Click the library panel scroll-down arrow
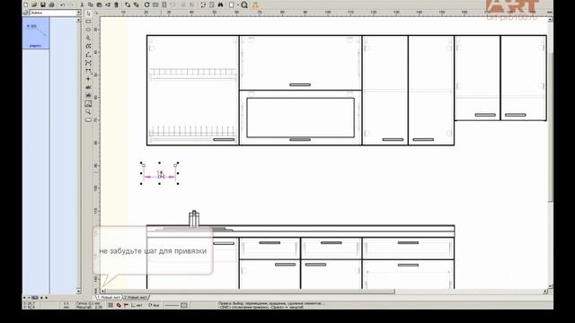575x323 pixels. click(x=79, y=291)
